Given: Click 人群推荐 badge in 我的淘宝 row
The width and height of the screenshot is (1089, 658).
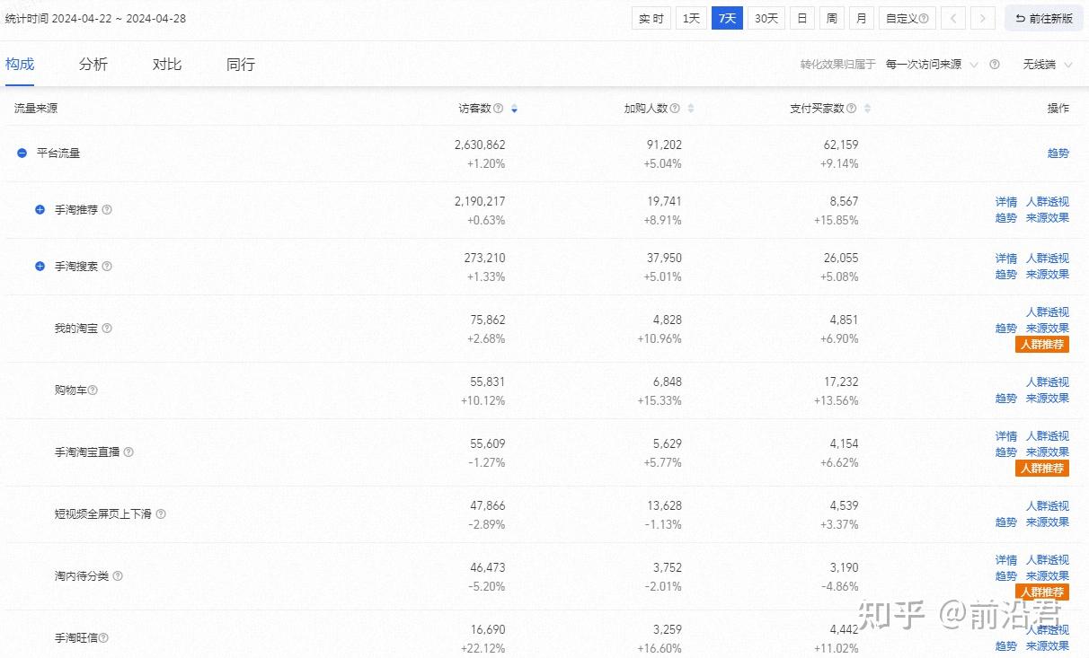Looking at the screenshot, I should click(x=1042, y=345).
